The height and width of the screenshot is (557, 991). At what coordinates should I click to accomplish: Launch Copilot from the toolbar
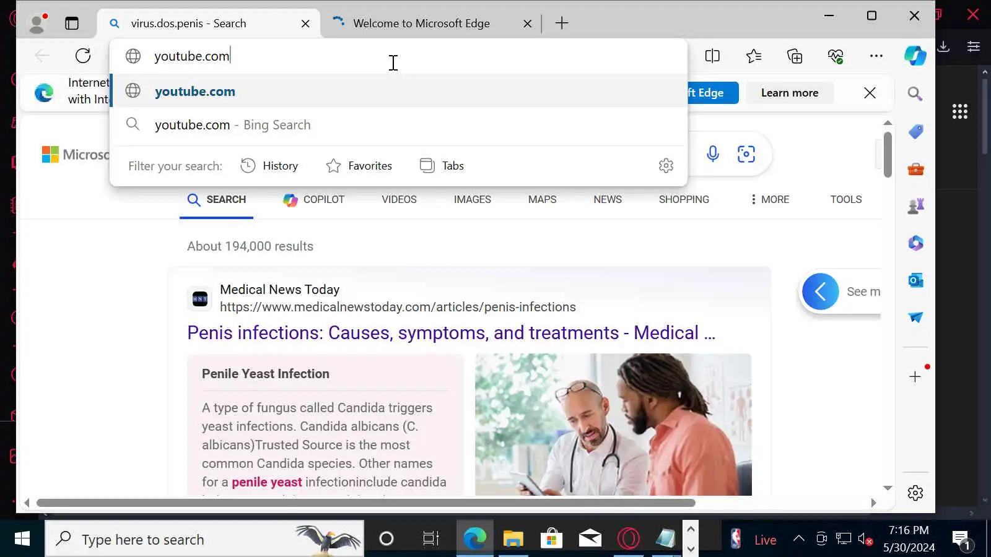click(915, 56)
